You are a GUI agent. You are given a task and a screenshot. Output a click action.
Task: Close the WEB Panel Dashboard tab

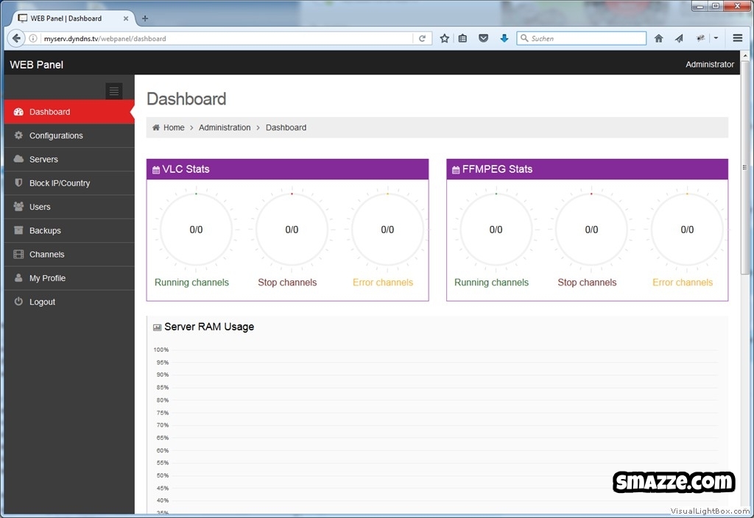125,18
